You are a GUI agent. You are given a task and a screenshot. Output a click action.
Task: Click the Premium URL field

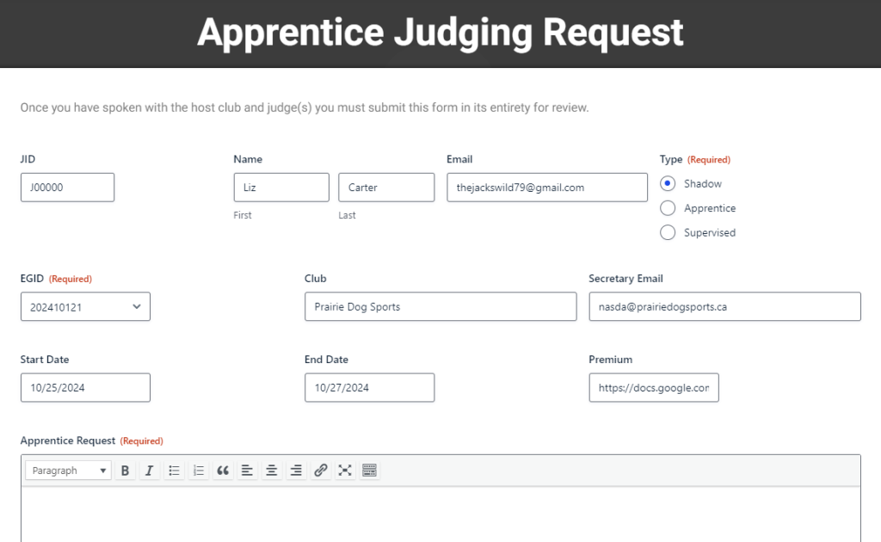pyautogui.click(x=653, y=388)
